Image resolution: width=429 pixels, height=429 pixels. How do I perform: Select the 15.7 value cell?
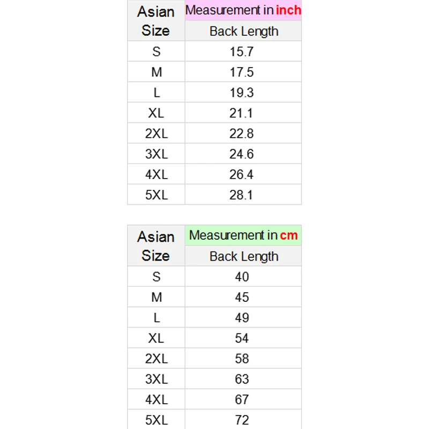coord(242,52)
